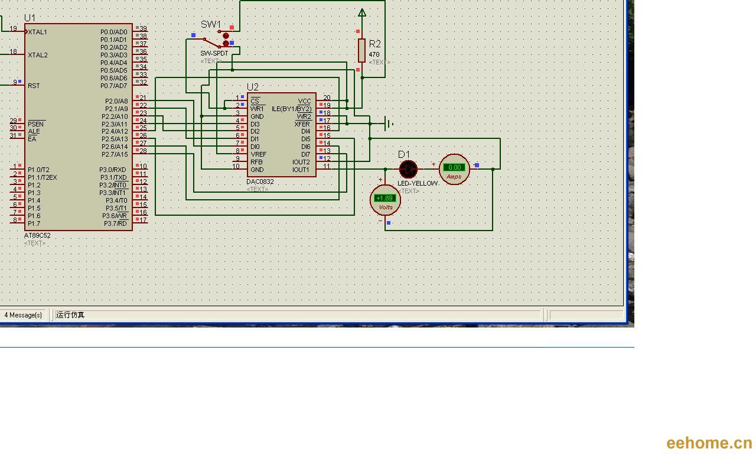Viewport: 756px width, 454px height.
Task: Click the U2 reference label
Action: click(x=253, y=87)
